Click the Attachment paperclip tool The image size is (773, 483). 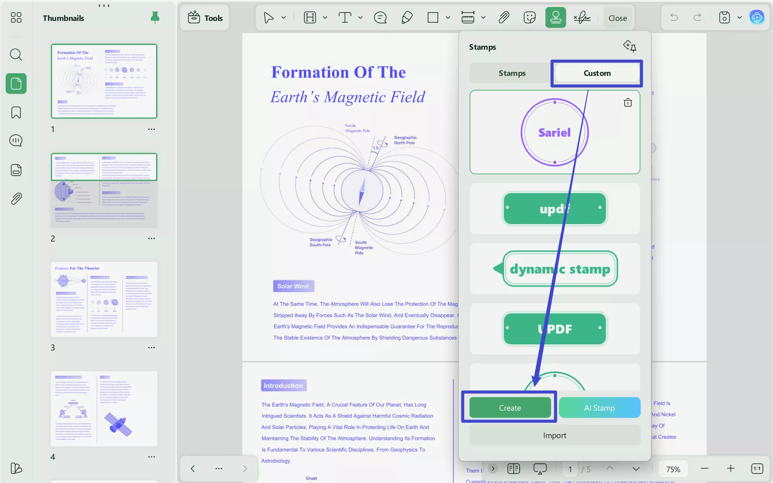(x=504, y=17)
